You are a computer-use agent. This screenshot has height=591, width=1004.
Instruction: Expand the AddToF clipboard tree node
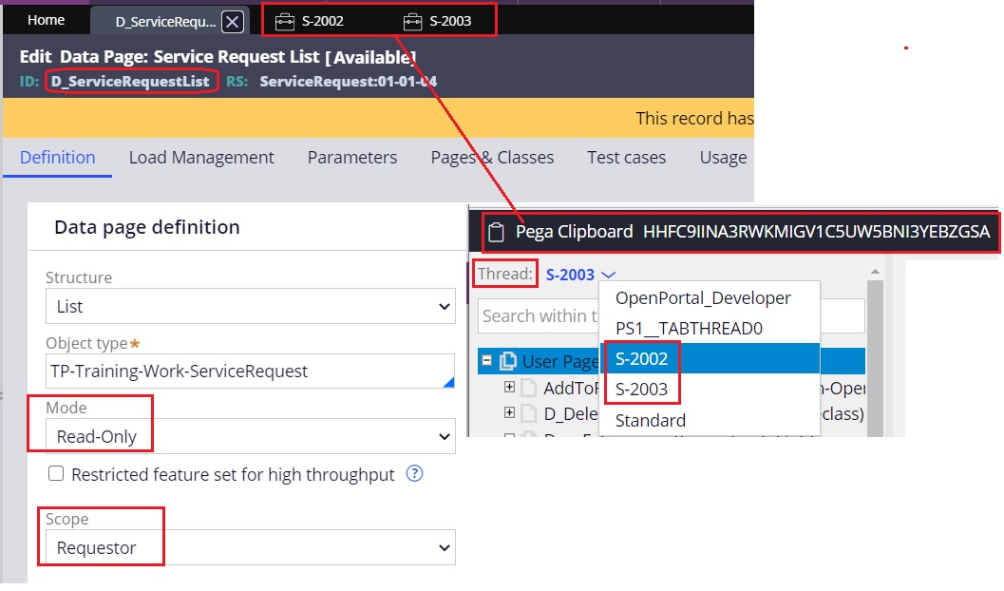click(510, 389)
